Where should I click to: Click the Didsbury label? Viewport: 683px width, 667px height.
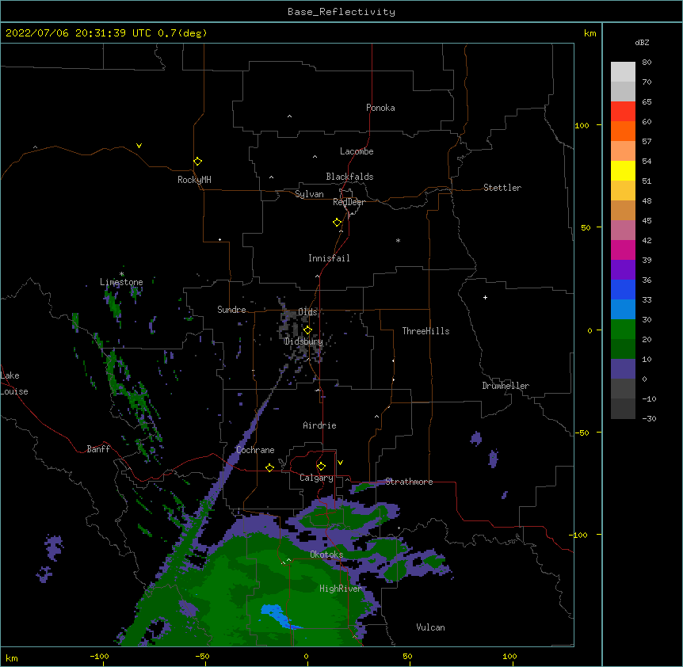point(303,341)
